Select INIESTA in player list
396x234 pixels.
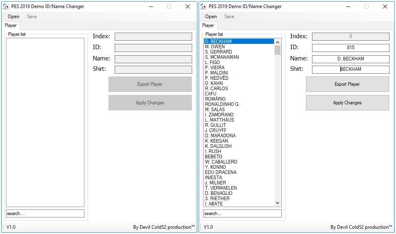[239, 178]
